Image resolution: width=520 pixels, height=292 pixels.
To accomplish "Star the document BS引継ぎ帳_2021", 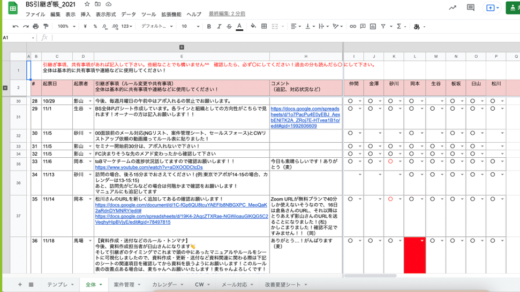I will point(87,4).
